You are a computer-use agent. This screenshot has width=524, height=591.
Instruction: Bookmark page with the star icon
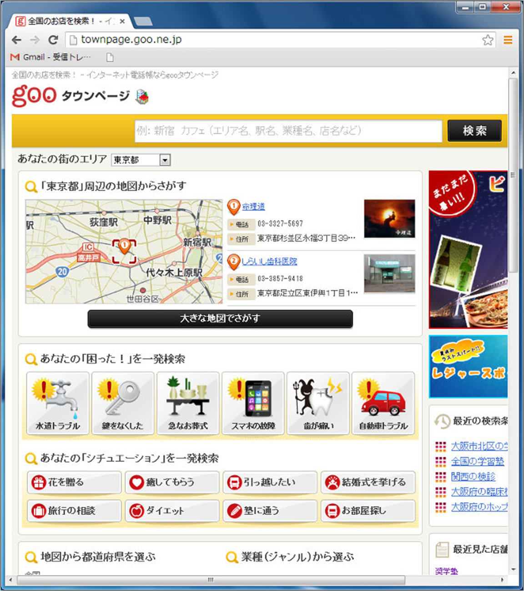click(x=488, y=40)
